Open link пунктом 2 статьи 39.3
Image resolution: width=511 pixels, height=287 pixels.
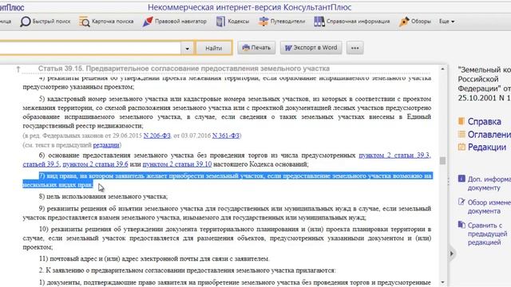click(x=394, y=155)
